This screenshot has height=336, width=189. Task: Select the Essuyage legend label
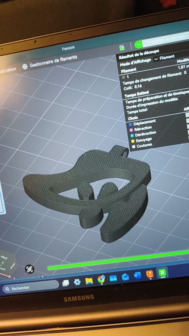[x=144, y=140]
